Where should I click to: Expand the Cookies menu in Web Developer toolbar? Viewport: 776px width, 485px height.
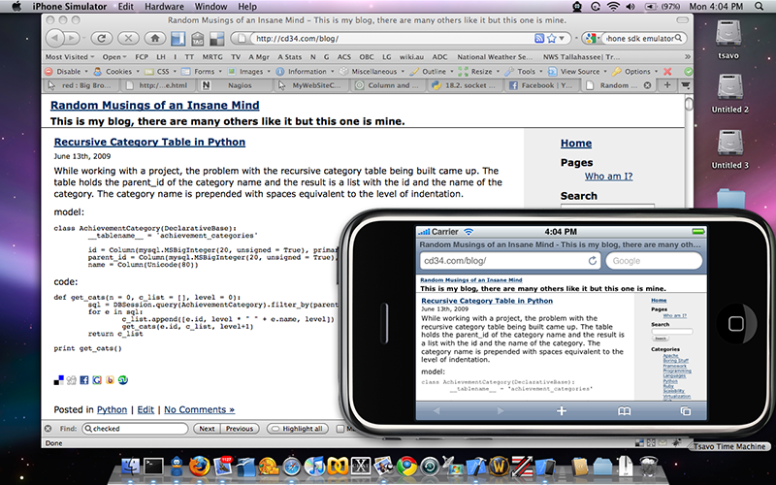tap(116, 71)
